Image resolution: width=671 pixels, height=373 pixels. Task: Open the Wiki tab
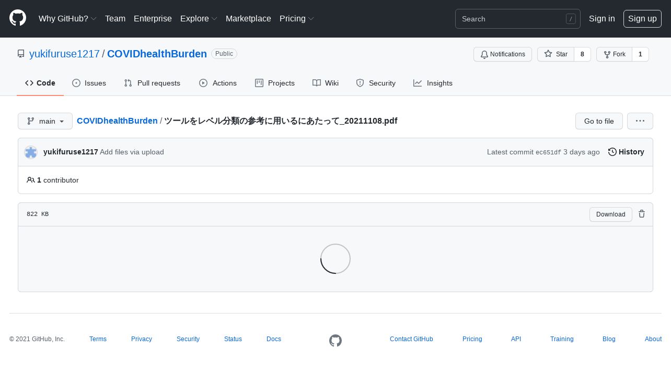(326, 83)
